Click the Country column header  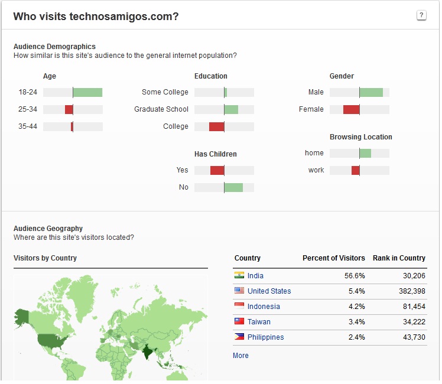pyautogui.click(x=249, y=259)
